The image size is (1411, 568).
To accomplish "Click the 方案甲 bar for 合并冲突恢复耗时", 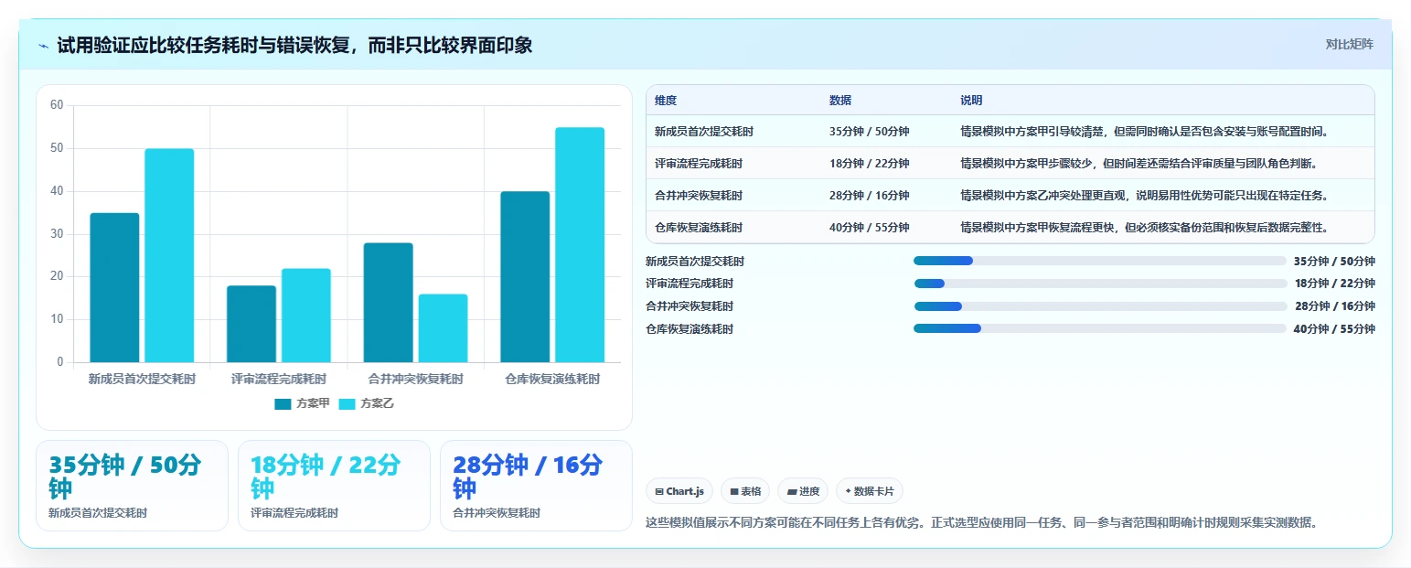I will (388, 303).
